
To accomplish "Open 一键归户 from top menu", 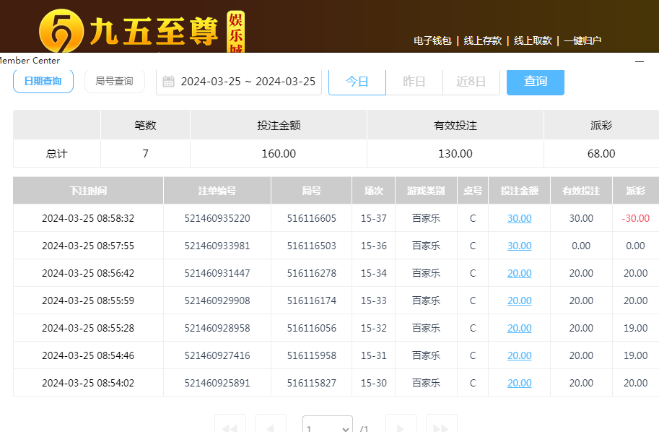I will pos(582,40).
